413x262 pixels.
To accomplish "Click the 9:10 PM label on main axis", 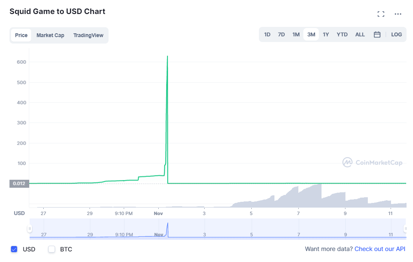I will point(123,214).
